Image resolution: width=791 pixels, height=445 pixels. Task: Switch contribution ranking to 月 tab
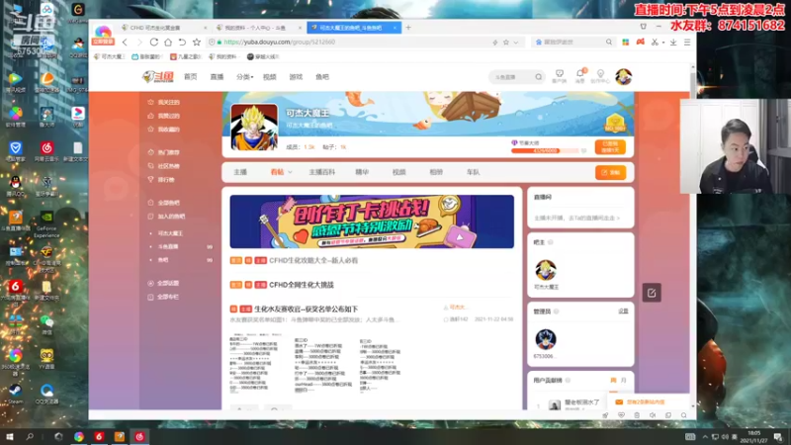(x=624, y=380)
